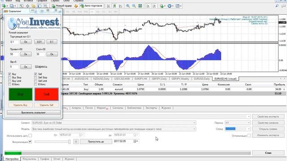Open the Results tab in tester
Image resolution: width=287 pixels, height=161 pixels.
coord(29,159)
